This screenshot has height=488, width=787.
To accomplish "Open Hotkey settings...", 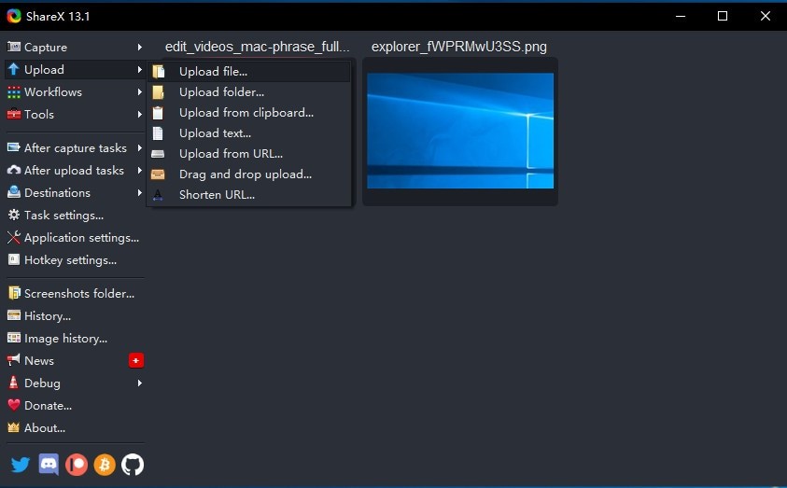I will (x=70, y=259).
